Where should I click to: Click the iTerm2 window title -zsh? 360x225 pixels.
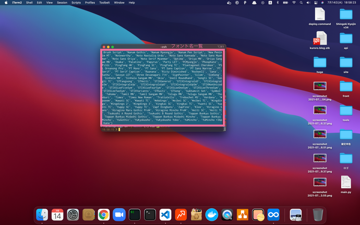(x=163, y=47)
